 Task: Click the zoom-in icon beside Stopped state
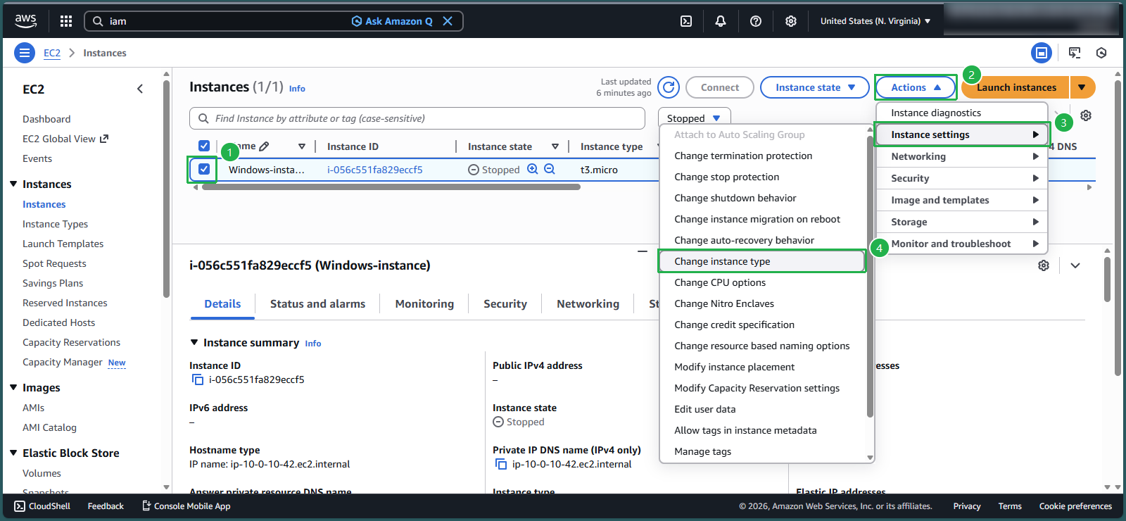tap(533, 169)
